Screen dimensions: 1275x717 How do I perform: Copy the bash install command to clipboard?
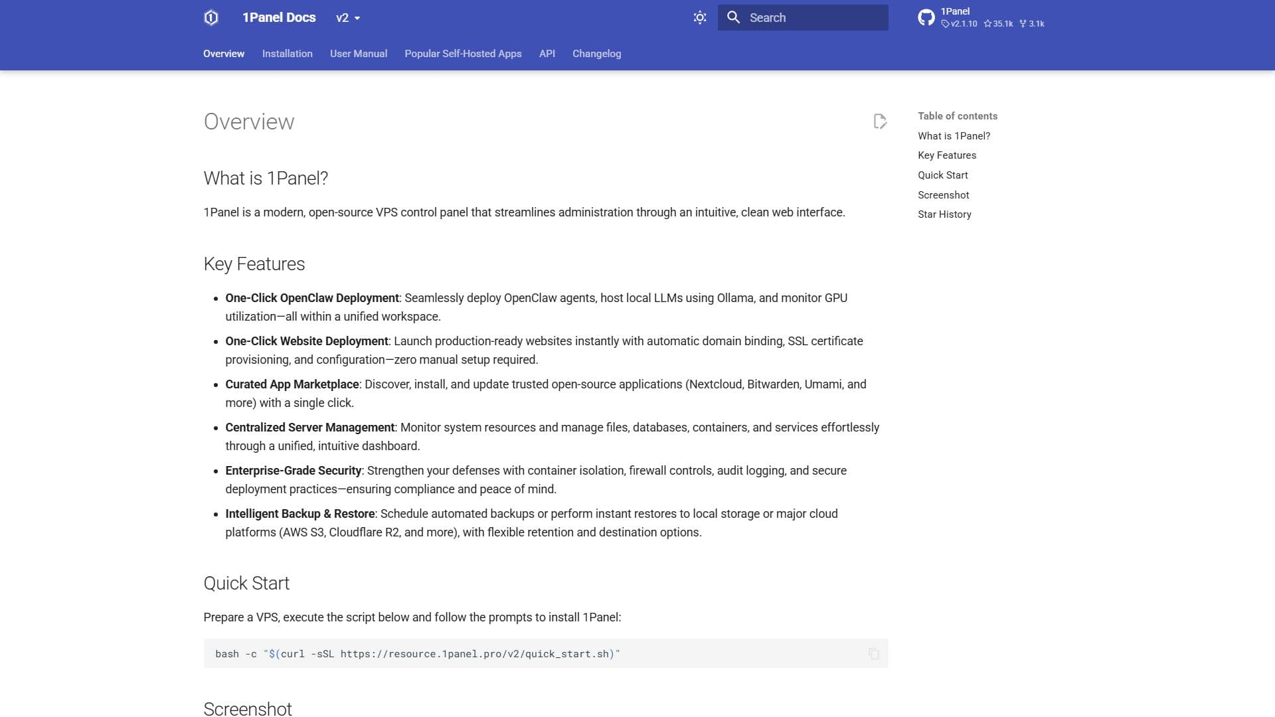[874, 654]
